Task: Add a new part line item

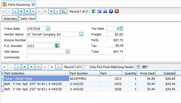Action: [x=31, y=67]
